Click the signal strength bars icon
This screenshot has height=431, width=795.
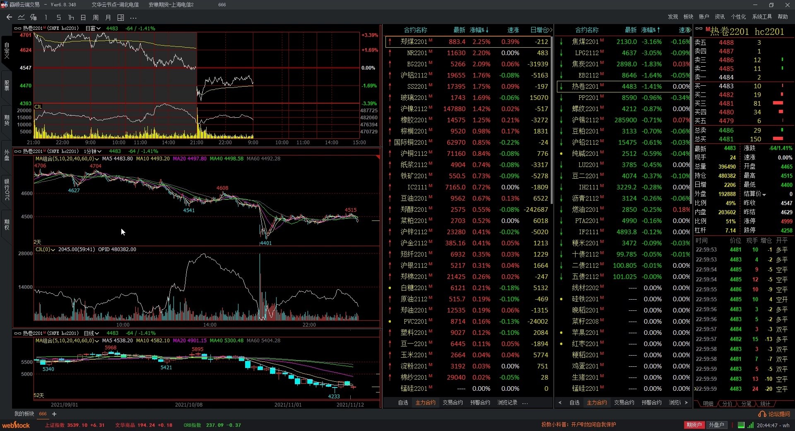pos(751,425)
